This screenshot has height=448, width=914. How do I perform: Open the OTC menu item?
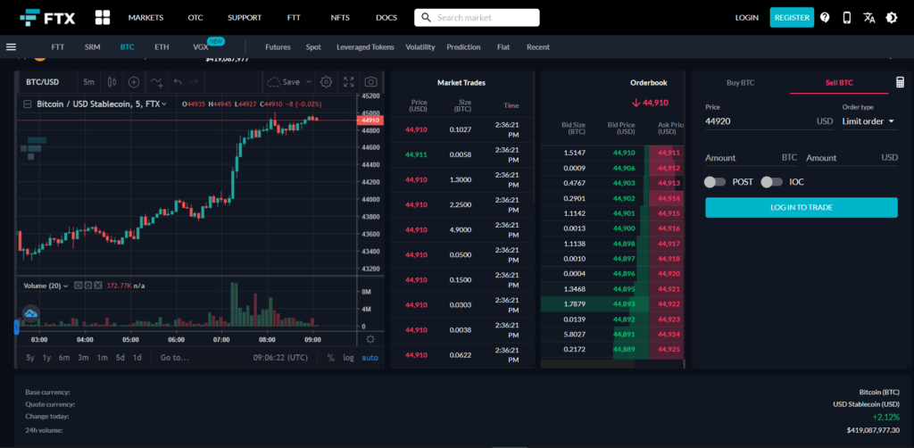coord(195,18)
